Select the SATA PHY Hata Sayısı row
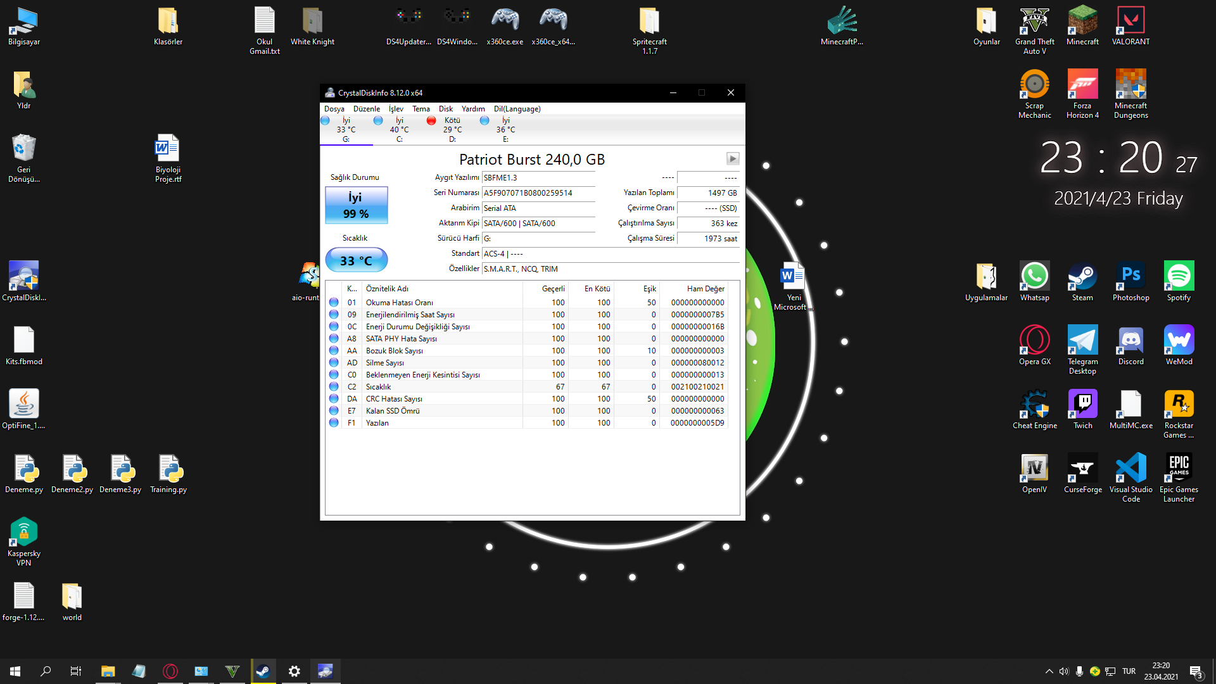Viewport: 1216px width, 684px height. coord(527,339)
